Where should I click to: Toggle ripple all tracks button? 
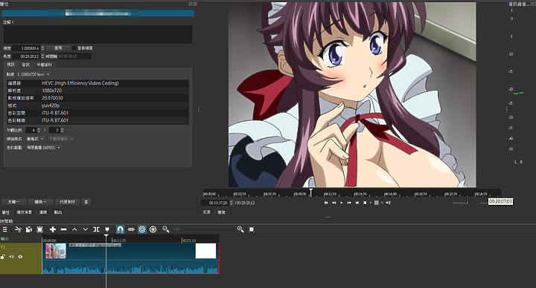[x=153, y=229]
